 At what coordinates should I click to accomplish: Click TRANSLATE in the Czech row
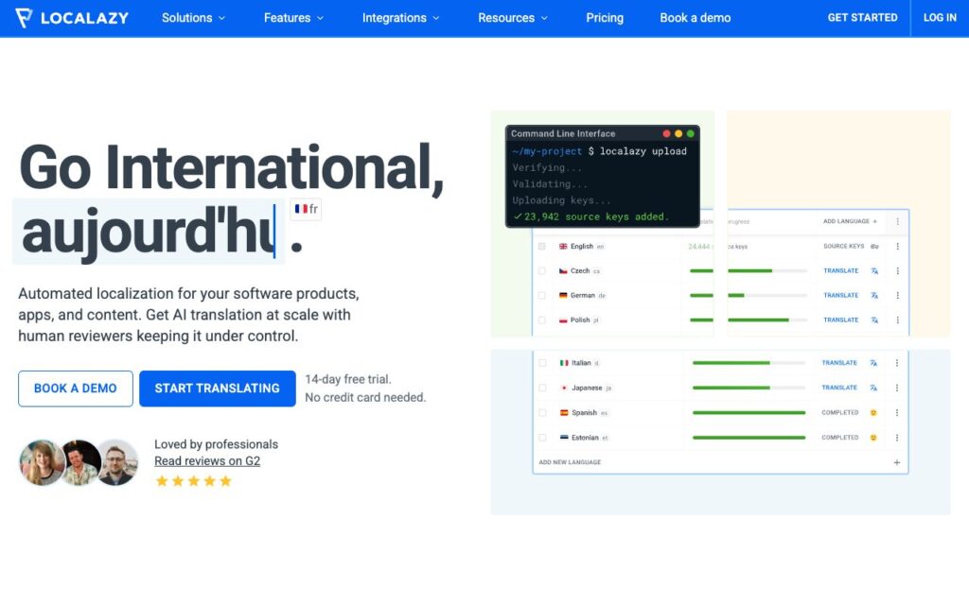pos(841,271)
